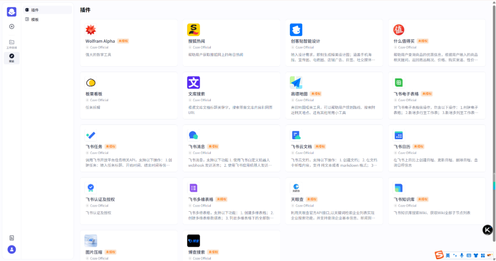This screenshot has height=261, width=496.
Task: Click the 飞书多维表格 purple icon
Action: [x=193, y=188]
